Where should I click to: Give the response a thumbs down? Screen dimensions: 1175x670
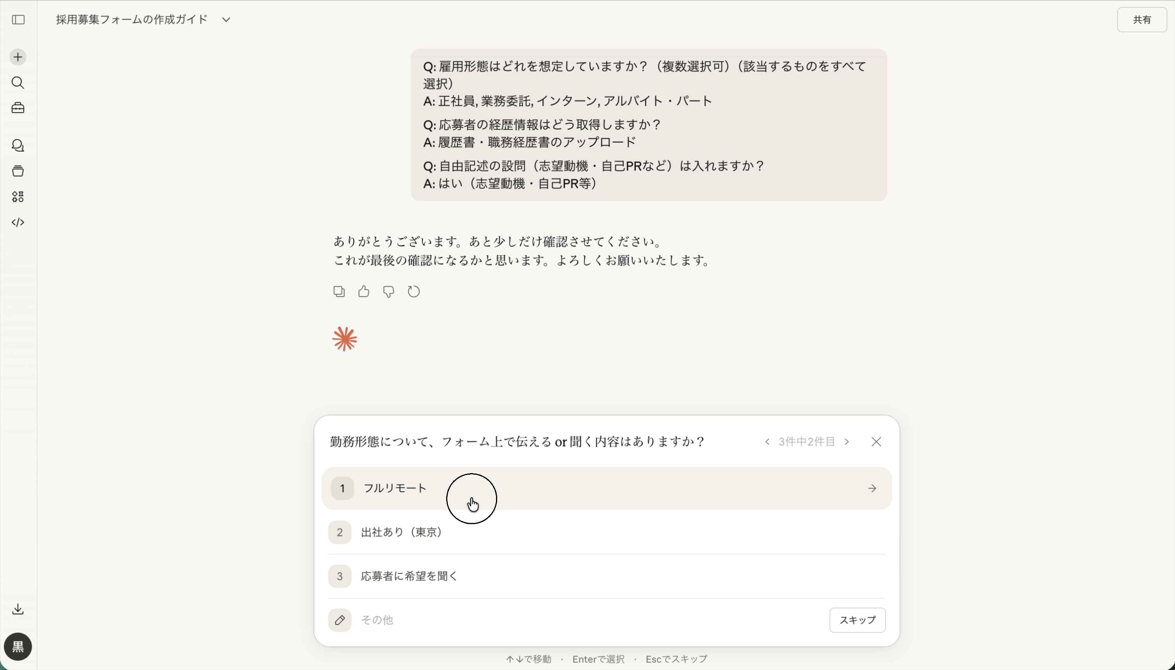click(388, 291)
